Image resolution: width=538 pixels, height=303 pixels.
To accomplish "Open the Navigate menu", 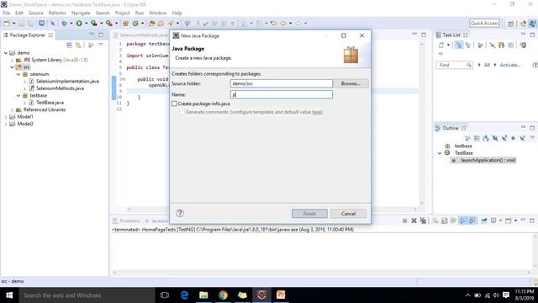I will (81, 13).
